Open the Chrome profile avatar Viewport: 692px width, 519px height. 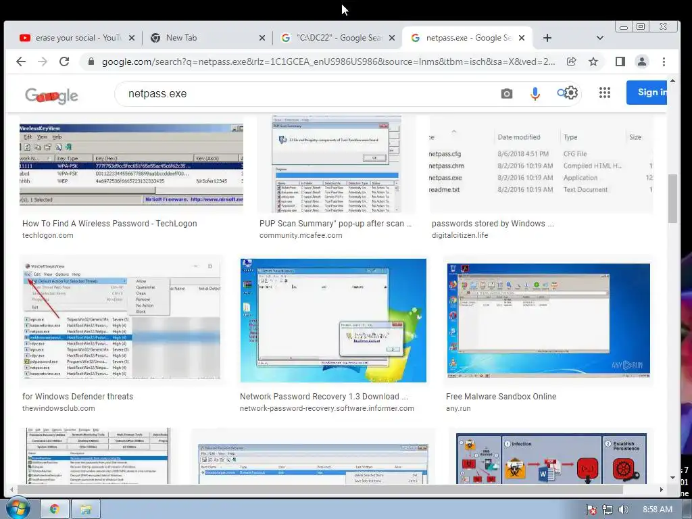[642, 61]
